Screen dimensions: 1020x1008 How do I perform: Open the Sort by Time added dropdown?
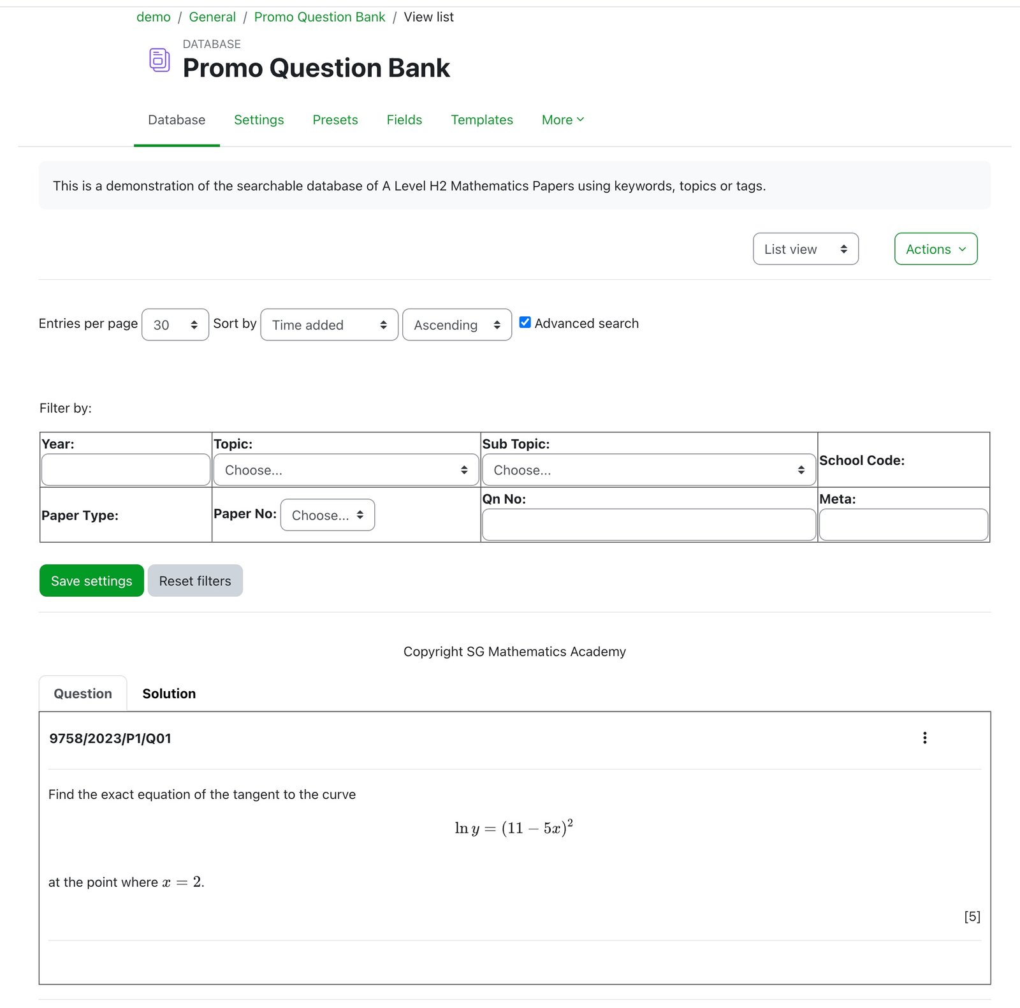click(x=329, y=325)
